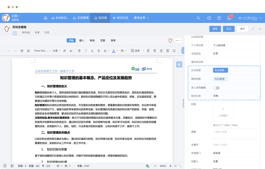265x169 pixels.
Task: Click the help question mark icon
Action: [x=219, y=18]
